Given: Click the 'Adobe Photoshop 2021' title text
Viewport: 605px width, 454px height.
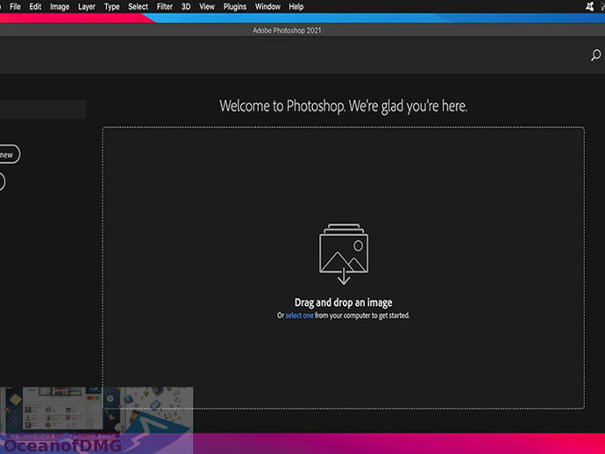Looking at the screenshot, I should [x=287, y=31].
